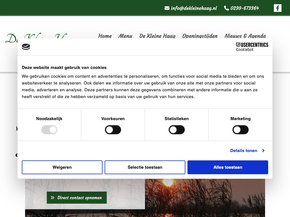Open the Menu navigation item
The height and width of the screenshot is (217, 290).
125,36
